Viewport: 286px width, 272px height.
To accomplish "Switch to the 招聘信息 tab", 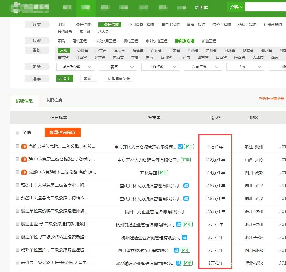I will [x=24, y=100].
